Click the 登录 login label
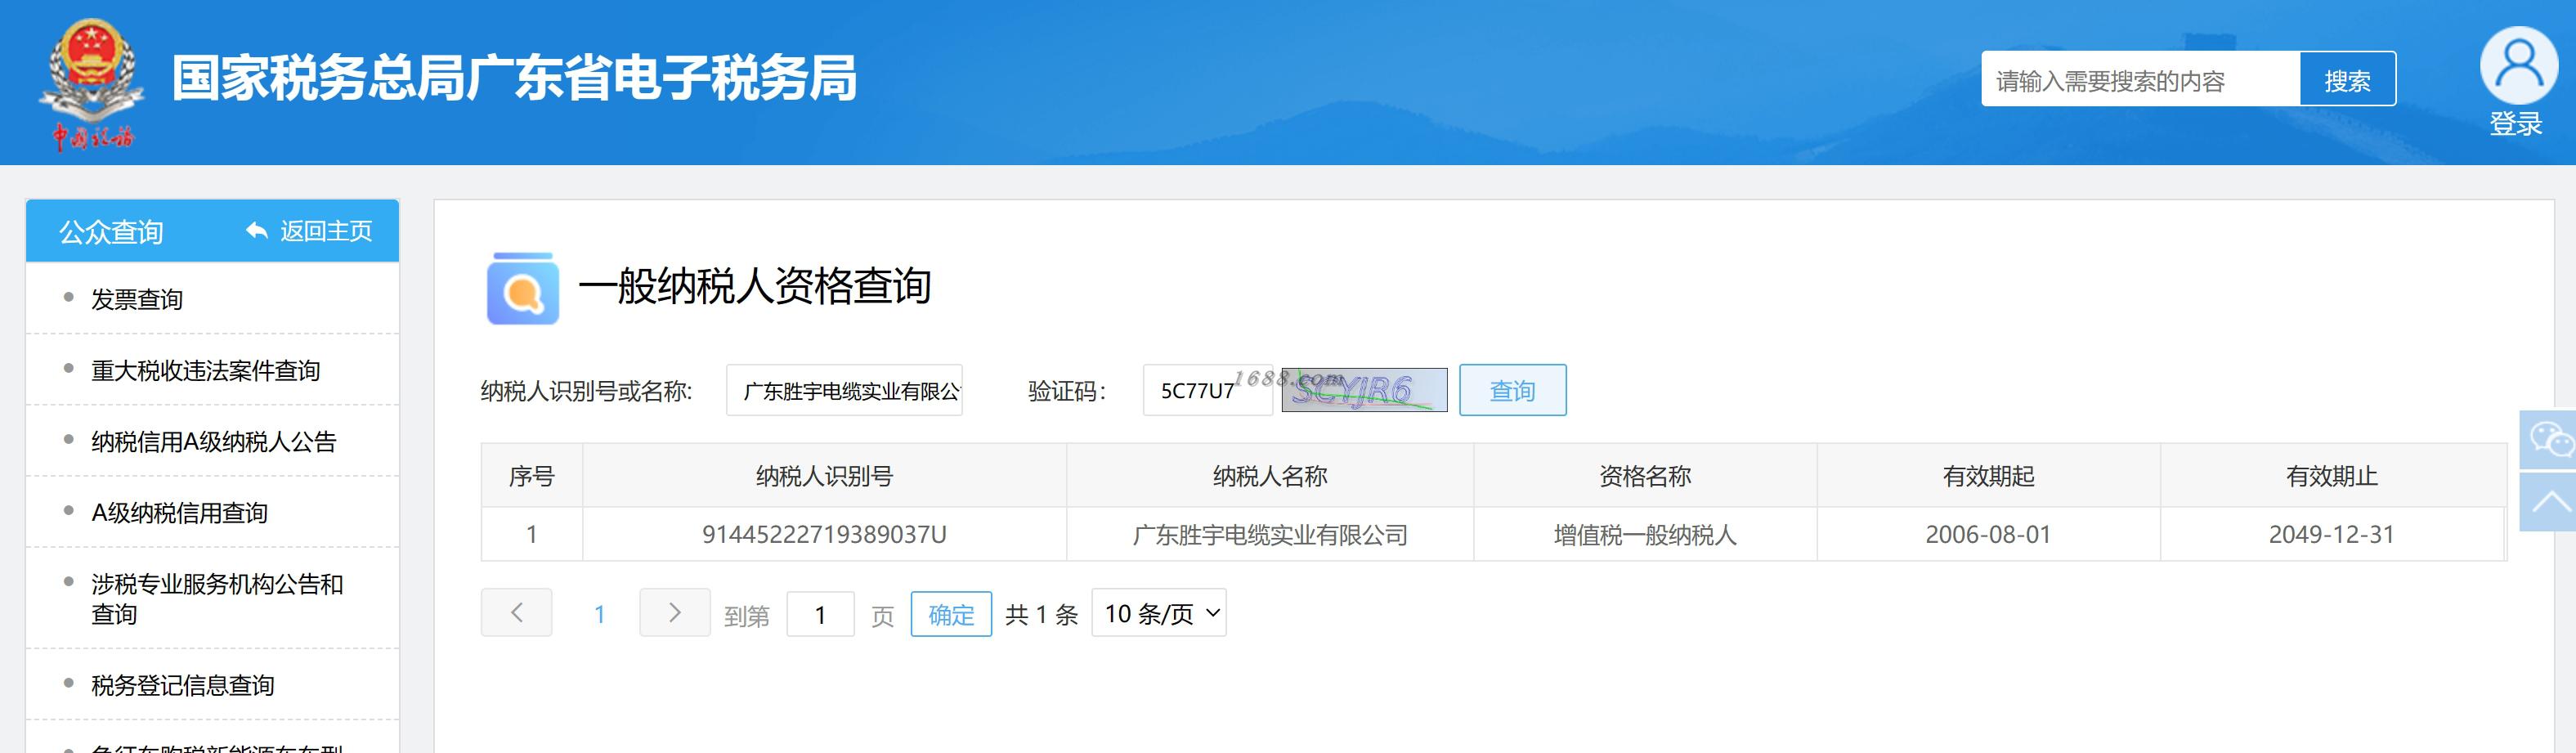 [x=2516, y=124]
